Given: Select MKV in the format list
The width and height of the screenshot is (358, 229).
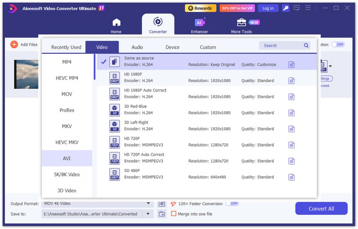Looking at the screenshot, I should 67,126.
